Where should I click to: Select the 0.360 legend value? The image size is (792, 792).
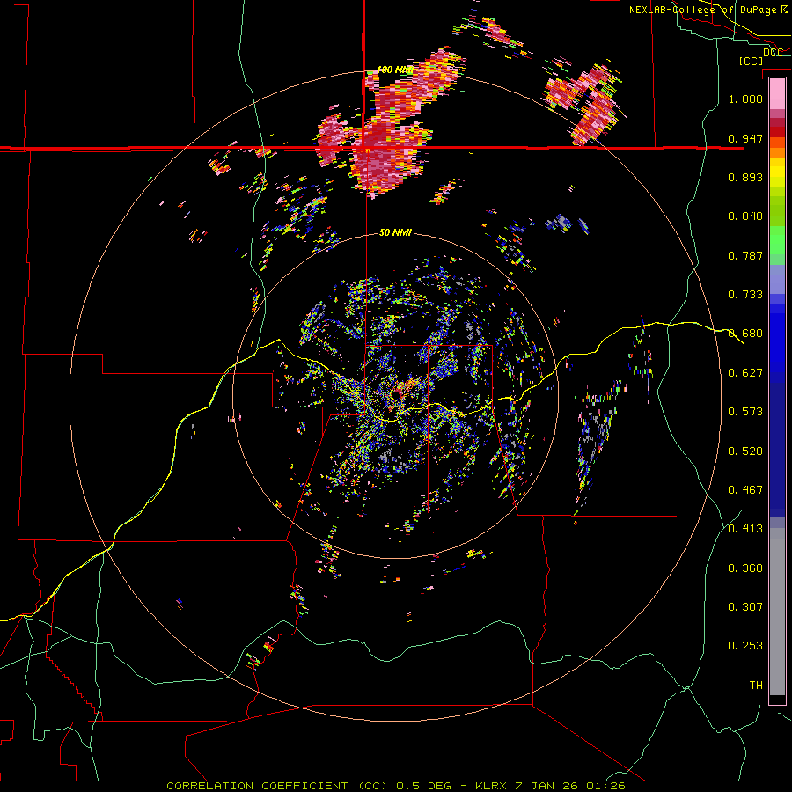pos(745,568)
